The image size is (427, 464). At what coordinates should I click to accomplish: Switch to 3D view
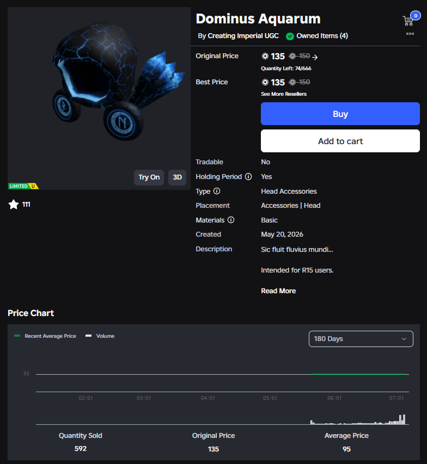177,177
